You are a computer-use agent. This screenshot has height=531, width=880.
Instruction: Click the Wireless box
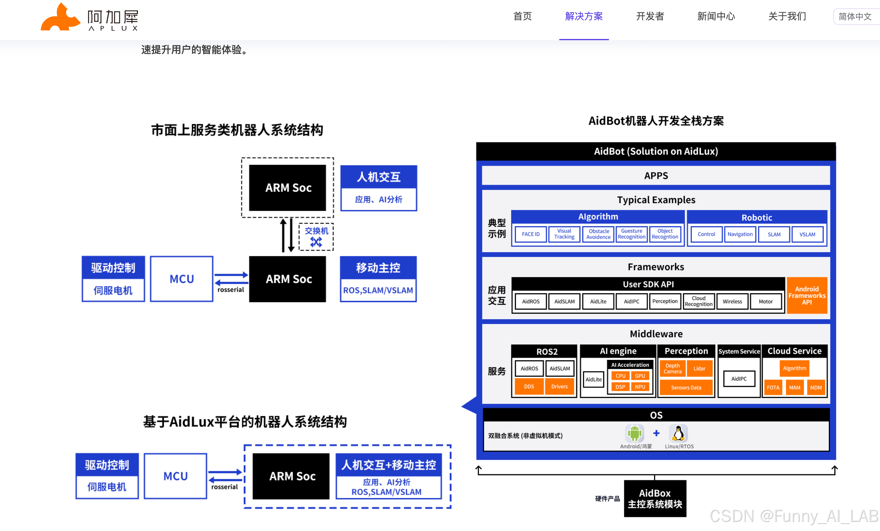732,302
